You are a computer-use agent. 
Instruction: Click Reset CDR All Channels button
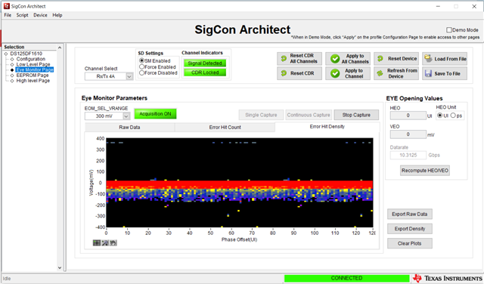point(299,59)
